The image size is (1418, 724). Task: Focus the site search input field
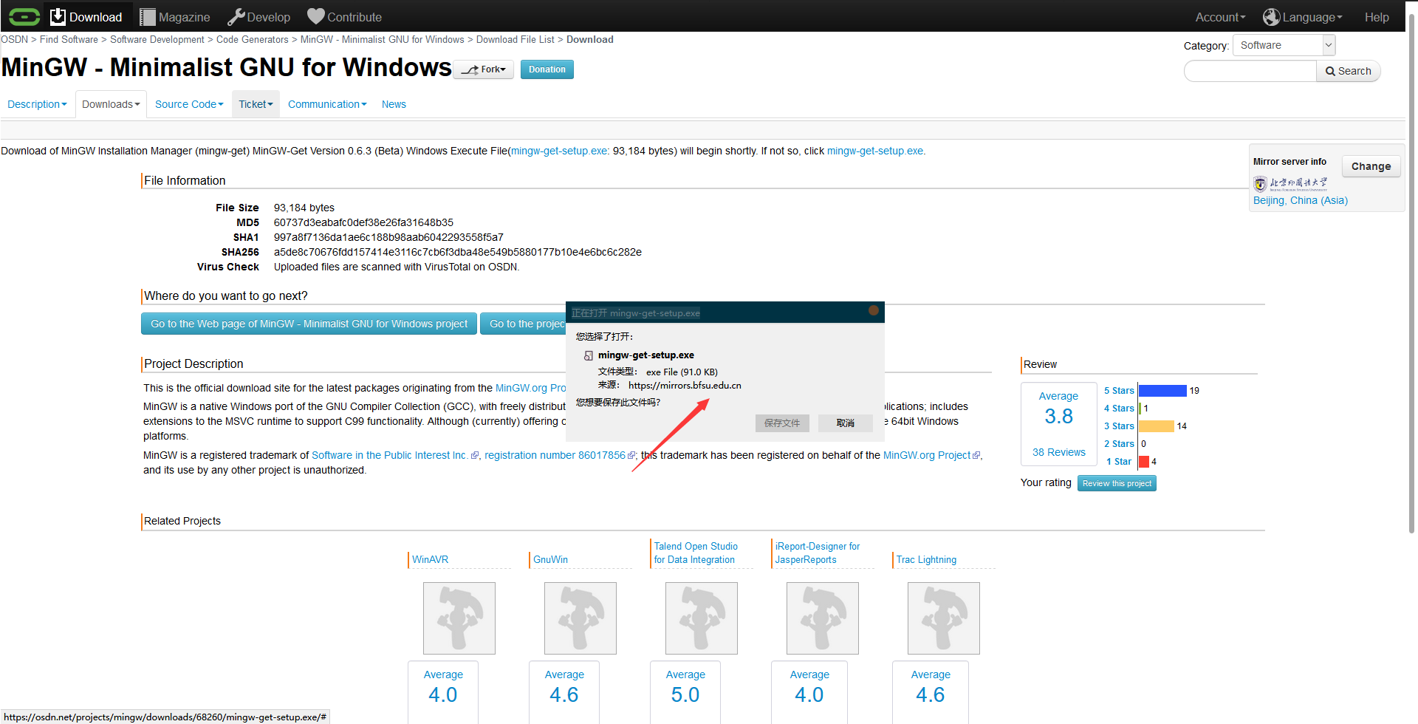(1250, 71)
